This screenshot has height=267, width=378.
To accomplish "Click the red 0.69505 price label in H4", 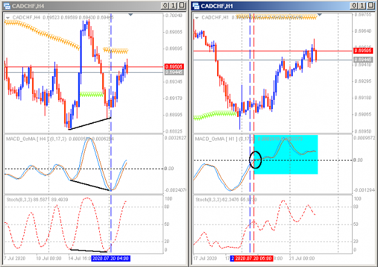I will tap(174, 67).
